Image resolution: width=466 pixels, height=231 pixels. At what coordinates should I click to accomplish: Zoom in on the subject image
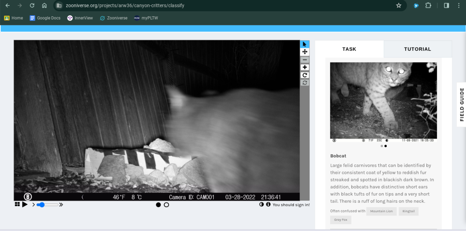coord(305,67)
